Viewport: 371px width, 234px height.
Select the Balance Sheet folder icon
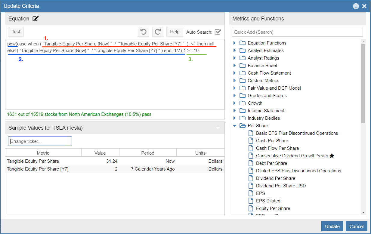click(243, 66)
